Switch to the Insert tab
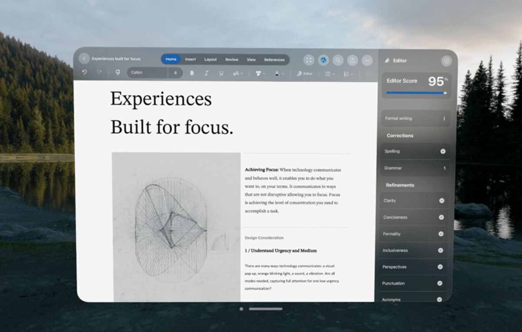 (x=190, y=59)
